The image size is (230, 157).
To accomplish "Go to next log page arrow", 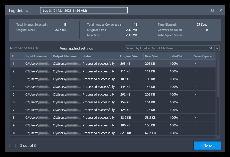I will click(15, 146).
